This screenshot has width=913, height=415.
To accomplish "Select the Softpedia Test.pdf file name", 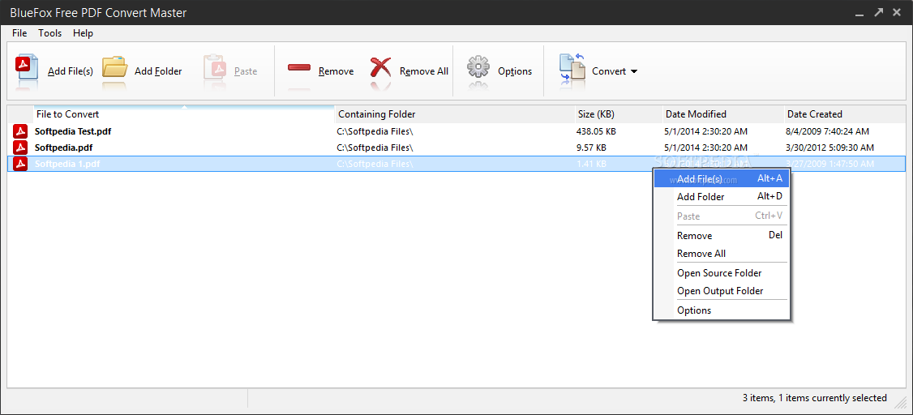I will (x=73, y=131).
